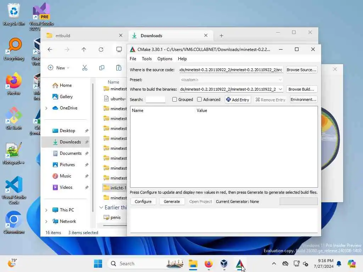This screenshot has height=272, width=363.
Task: Launch Everything search from desktop
Action: click(x=14, y=49)
